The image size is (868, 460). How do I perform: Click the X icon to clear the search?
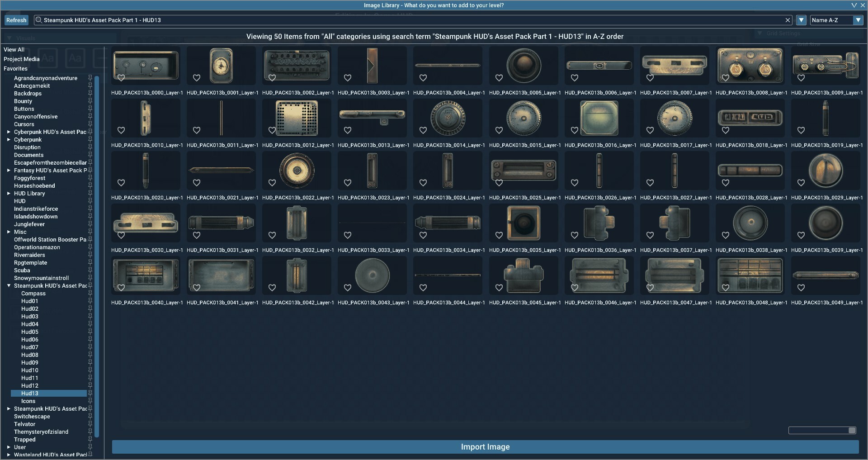pos(788,20)
